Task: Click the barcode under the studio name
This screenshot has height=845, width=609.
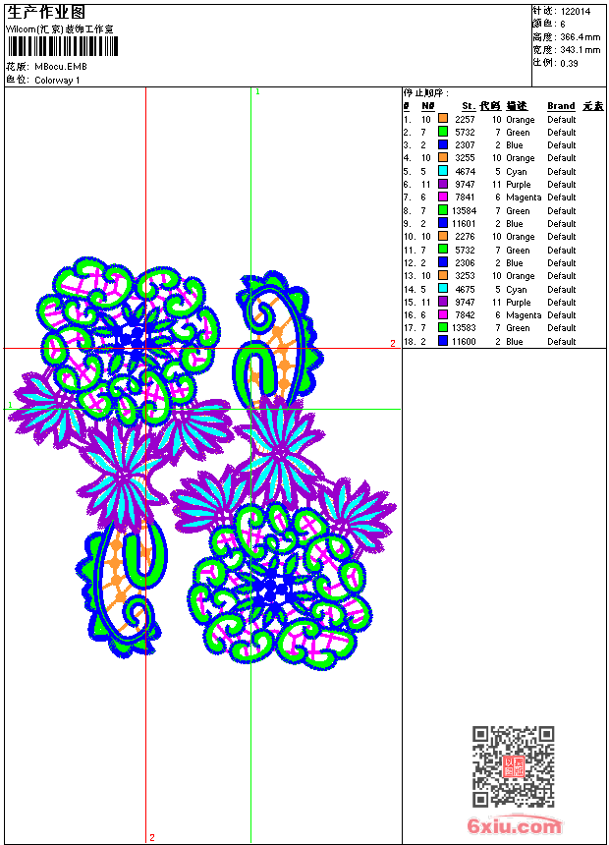Action: (62, 46)
